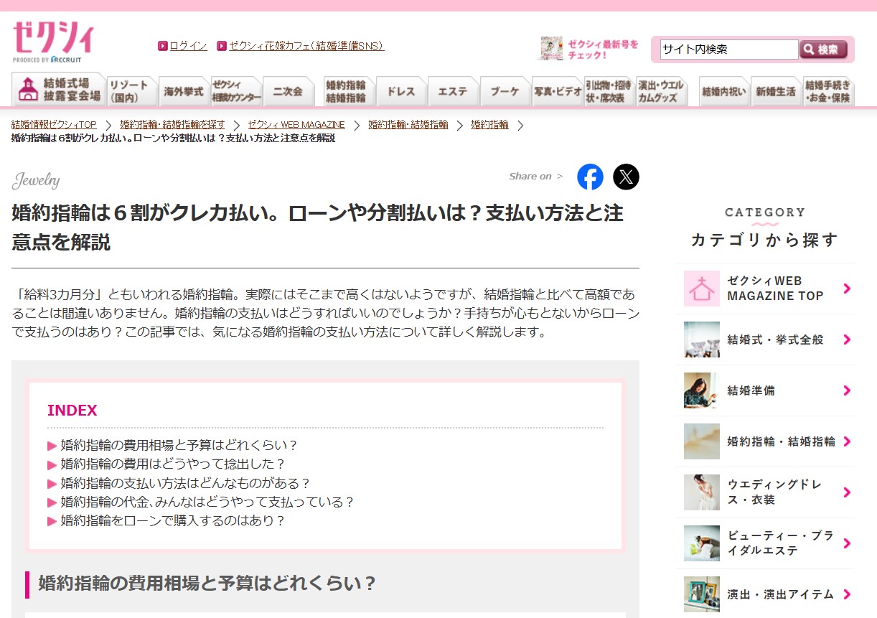Open the latest Zexy issue thumbnail
This screenshot has height=618, width=877.
pos(551,48)
